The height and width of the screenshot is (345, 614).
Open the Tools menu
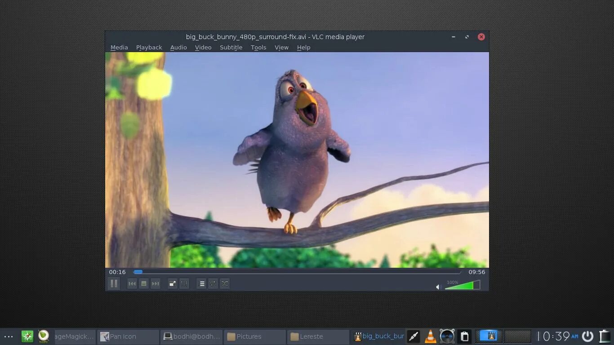[258, 47]
